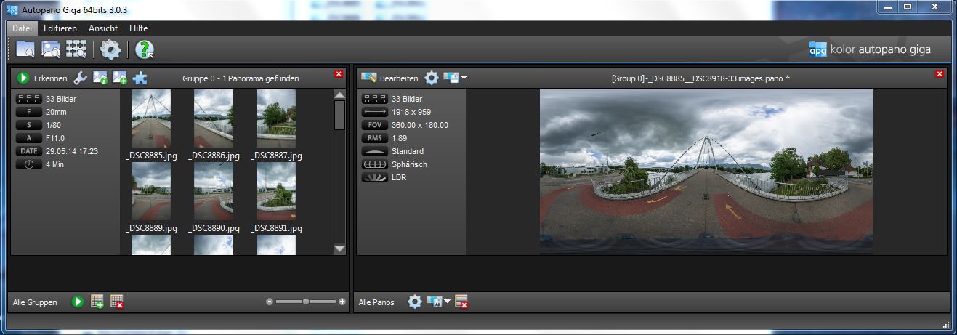Open the Ansicht menu
Screen dimensions: 957x335
103,28
